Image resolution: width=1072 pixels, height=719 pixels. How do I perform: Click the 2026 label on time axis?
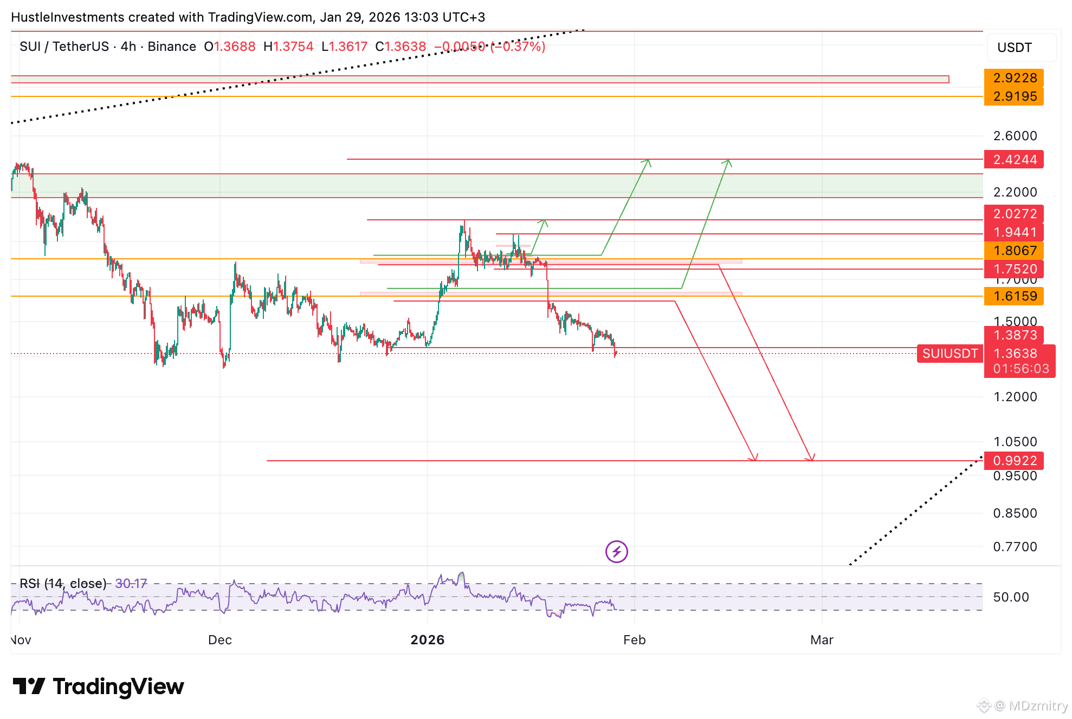427,640
